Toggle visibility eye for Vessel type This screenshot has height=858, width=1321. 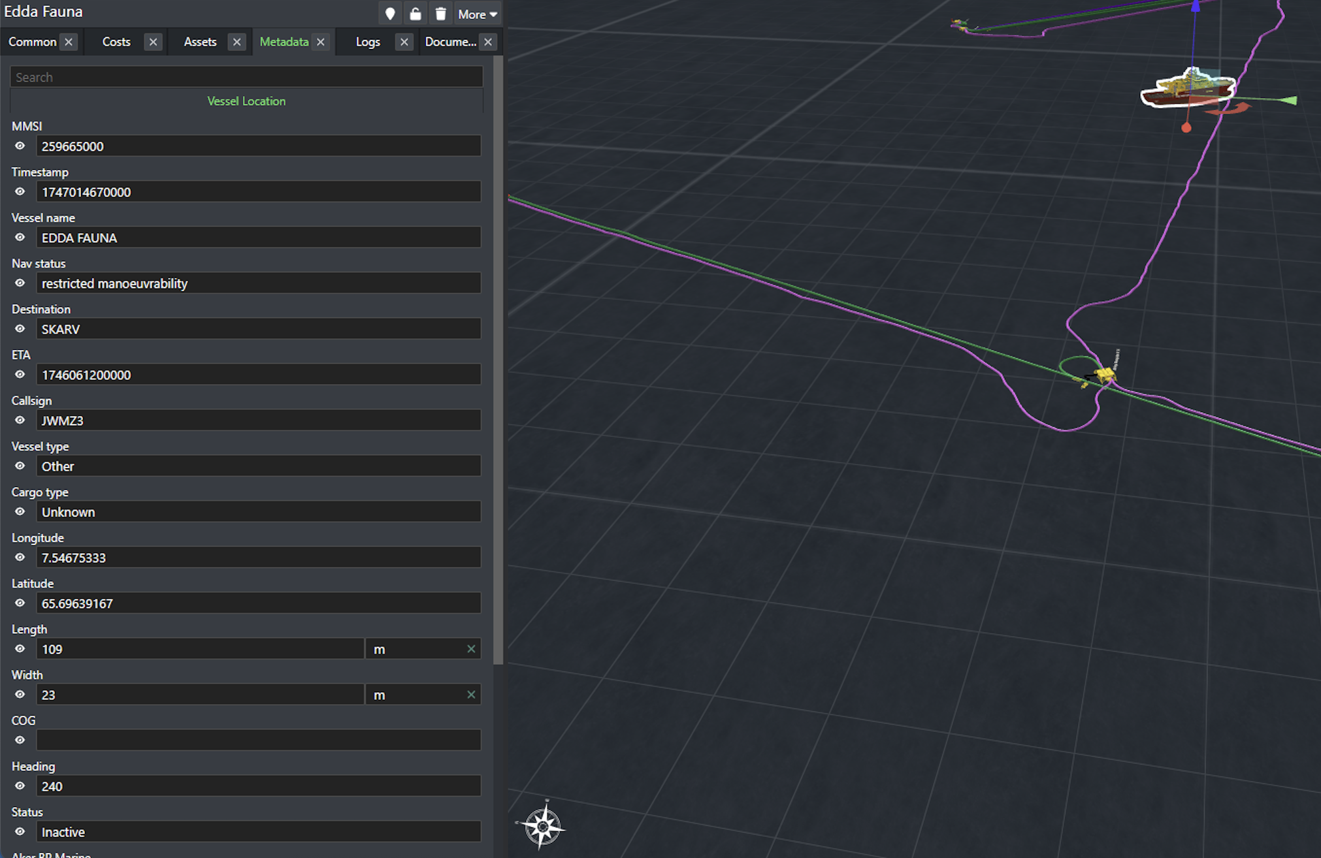pyautogui.click(x=20, y=466)
